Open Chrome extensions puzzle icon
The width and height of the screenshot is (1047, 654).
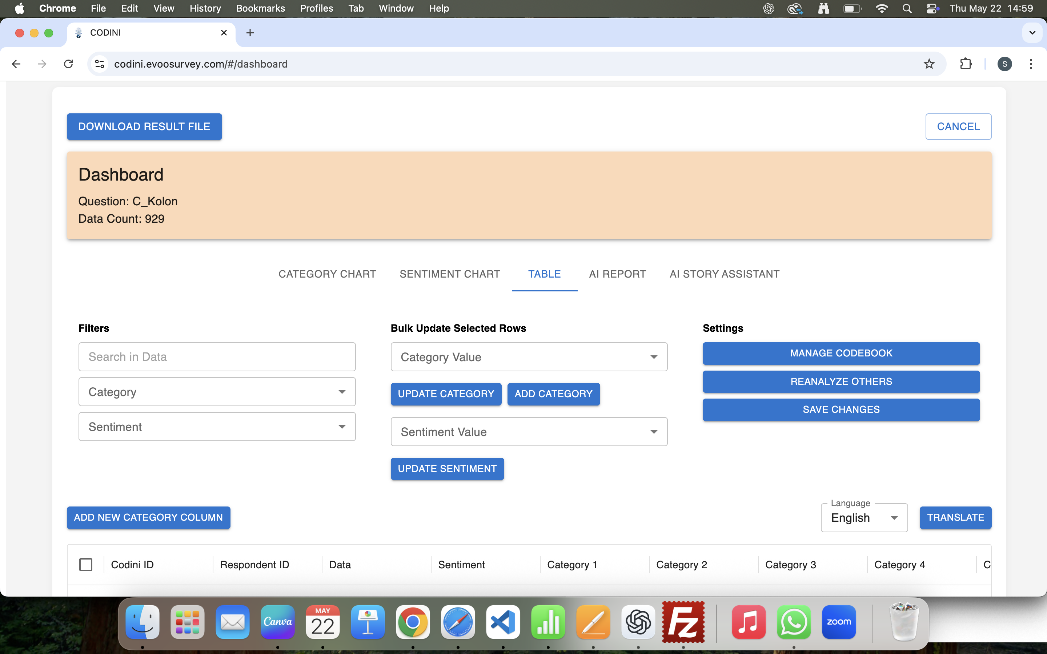(x=966, y=64)
